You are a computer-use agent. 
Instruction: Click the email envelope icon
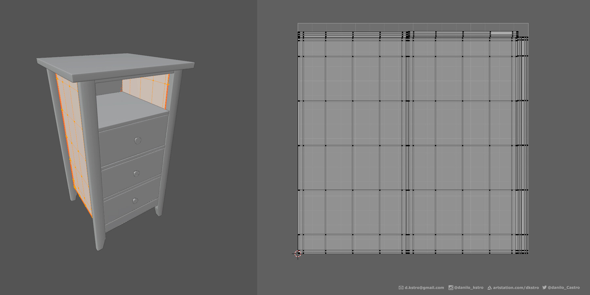click(x=401, y=287)
